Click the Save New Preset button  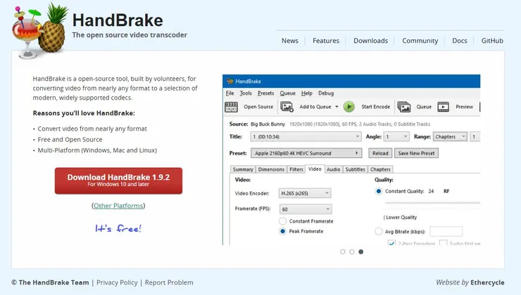(416, 153)
